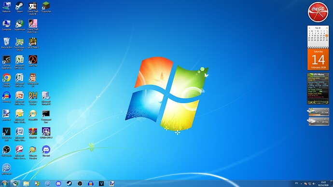Launch paint.net from the taskbar
333x187 pixels.
(112, 184)
